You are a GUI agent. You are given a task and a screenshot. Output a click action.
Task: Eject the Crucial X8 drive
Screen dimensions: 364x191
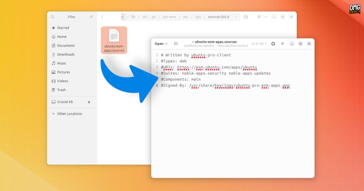point(89,102)
